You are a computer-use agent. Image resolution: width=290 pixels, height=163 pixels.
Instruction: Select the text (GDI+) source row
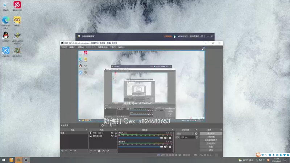103,133
